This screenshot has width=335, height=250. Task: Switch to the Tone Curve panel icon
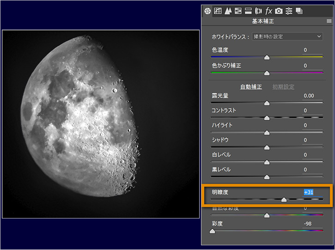coord(218,11)
